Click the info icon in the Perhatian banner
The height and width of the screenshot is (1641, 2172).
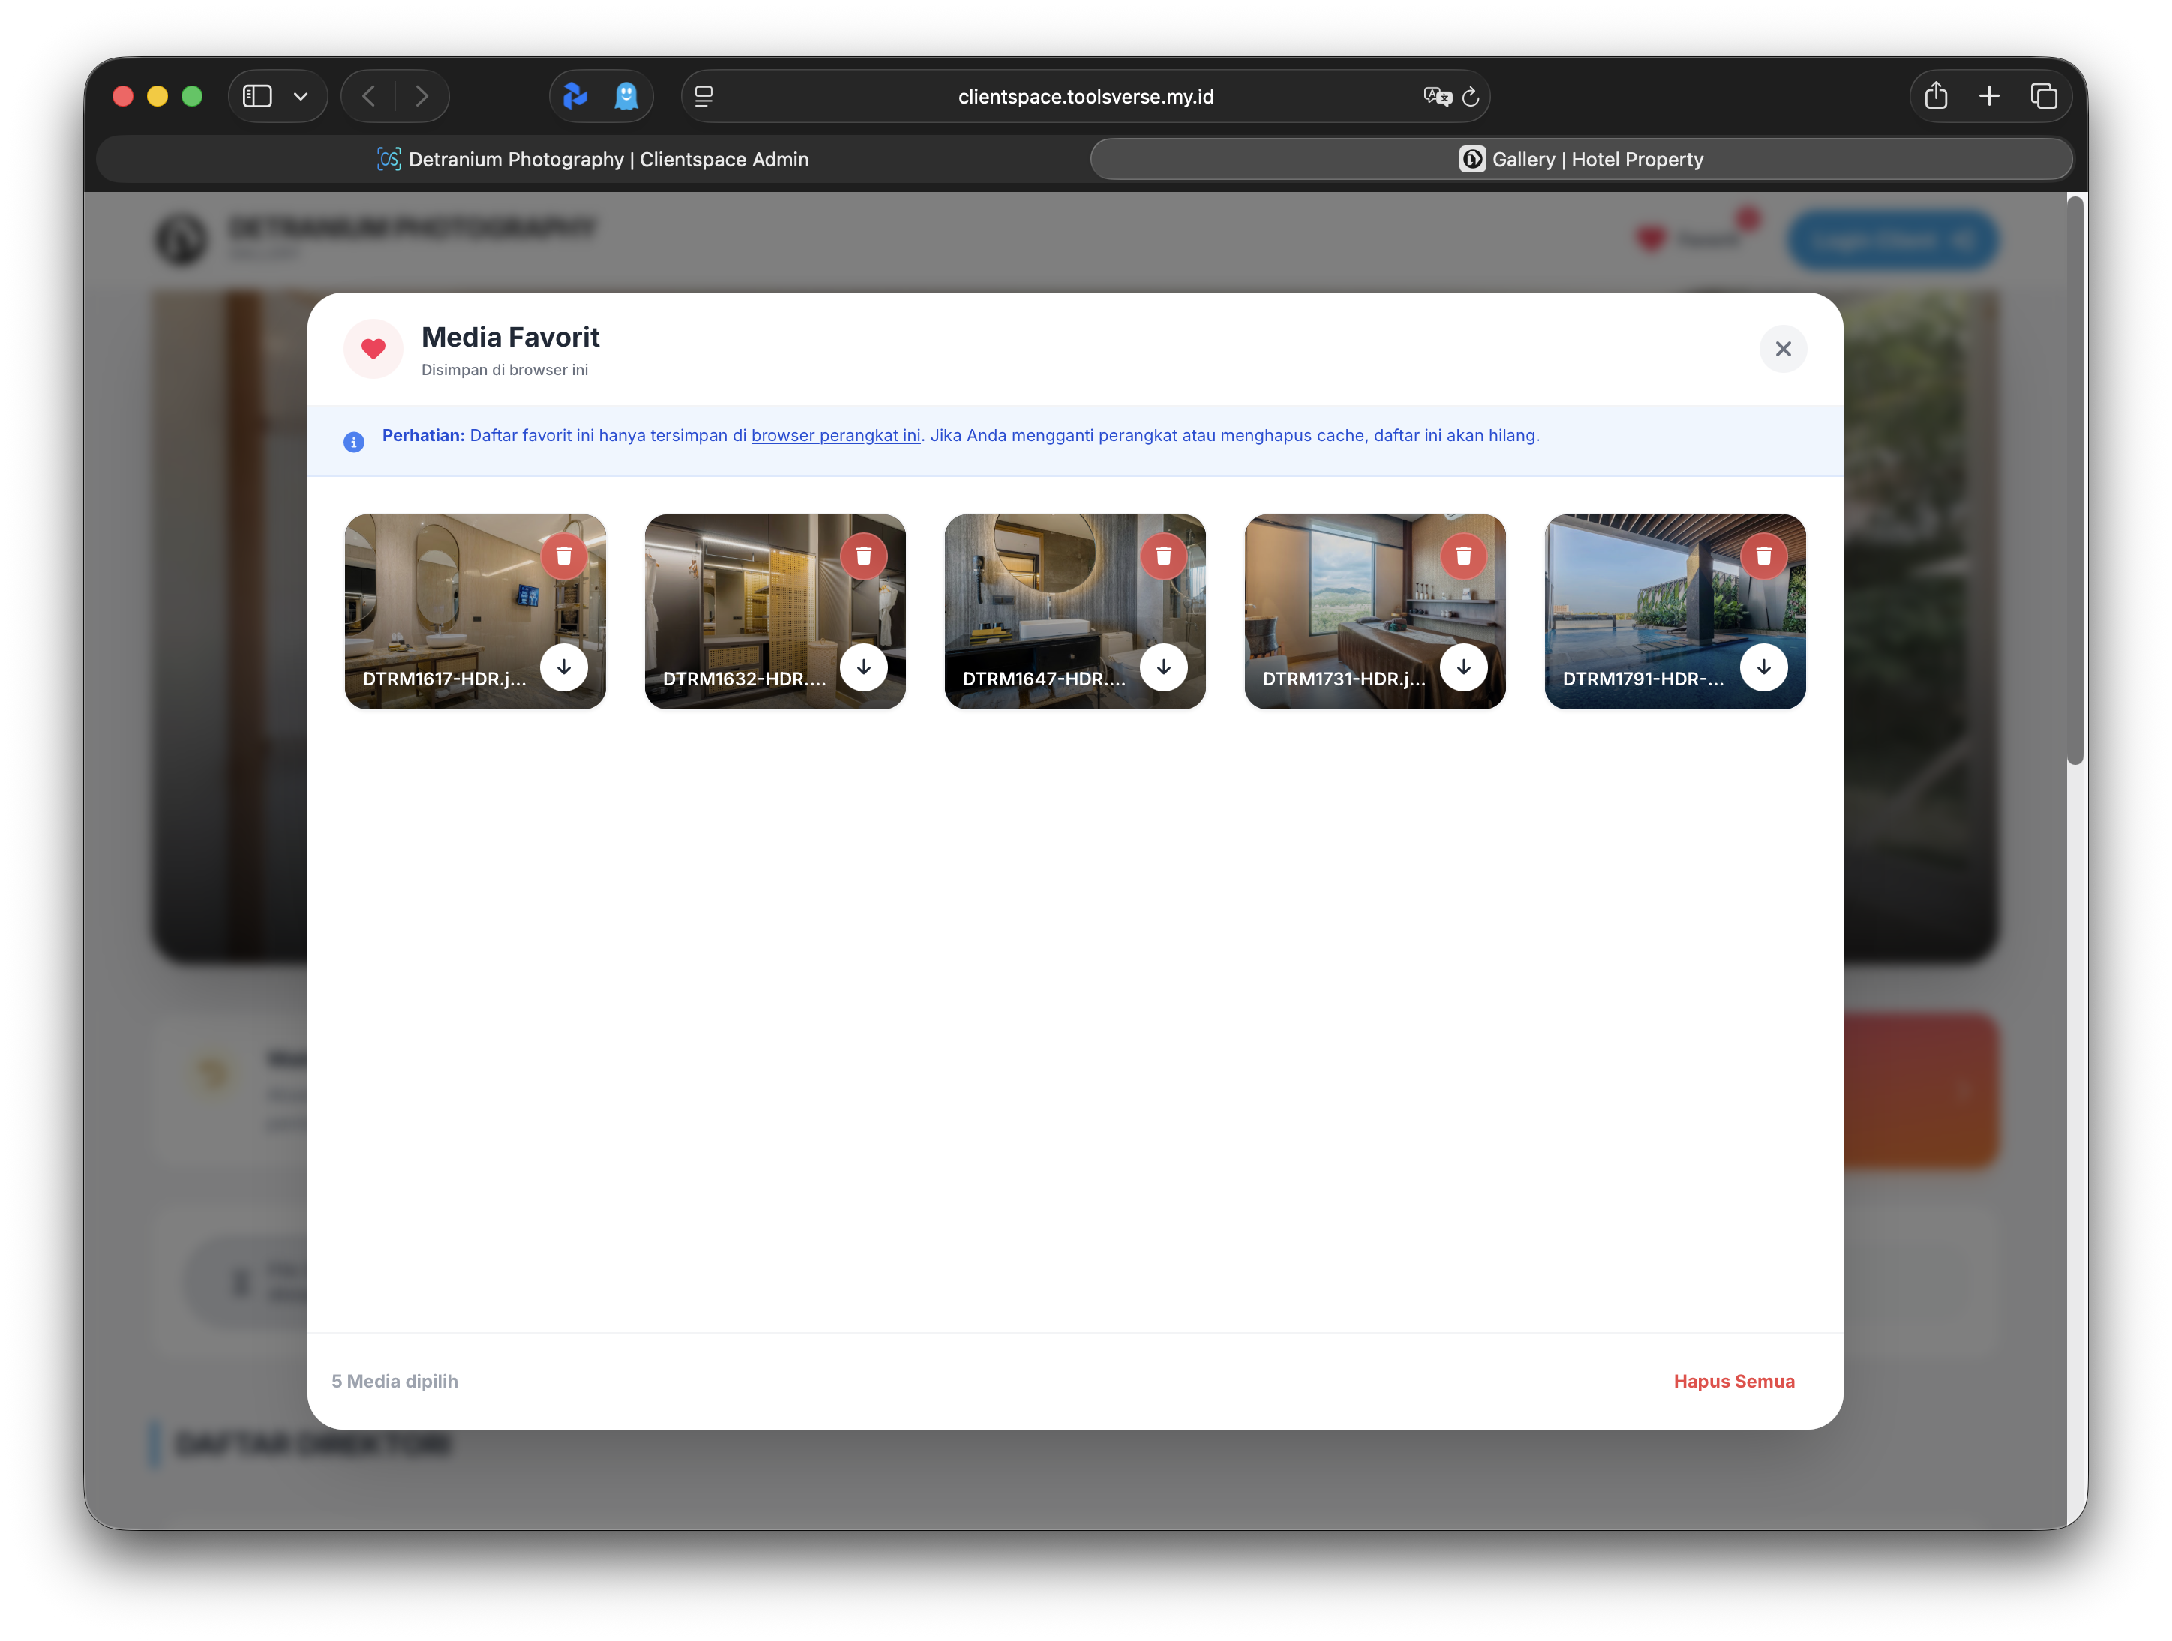pyautogui.click(x=355, y=442)
